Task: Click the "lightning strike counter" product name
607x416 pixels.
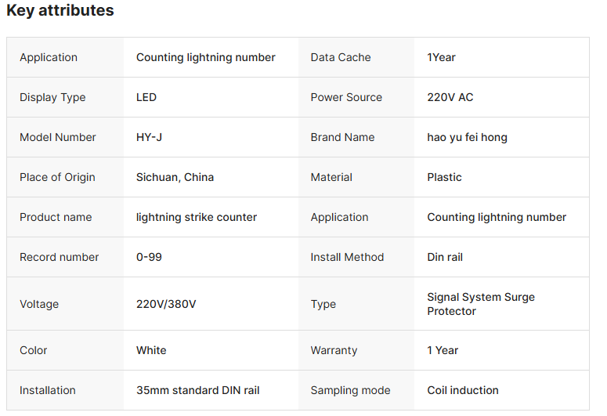Action: point(197,217)
